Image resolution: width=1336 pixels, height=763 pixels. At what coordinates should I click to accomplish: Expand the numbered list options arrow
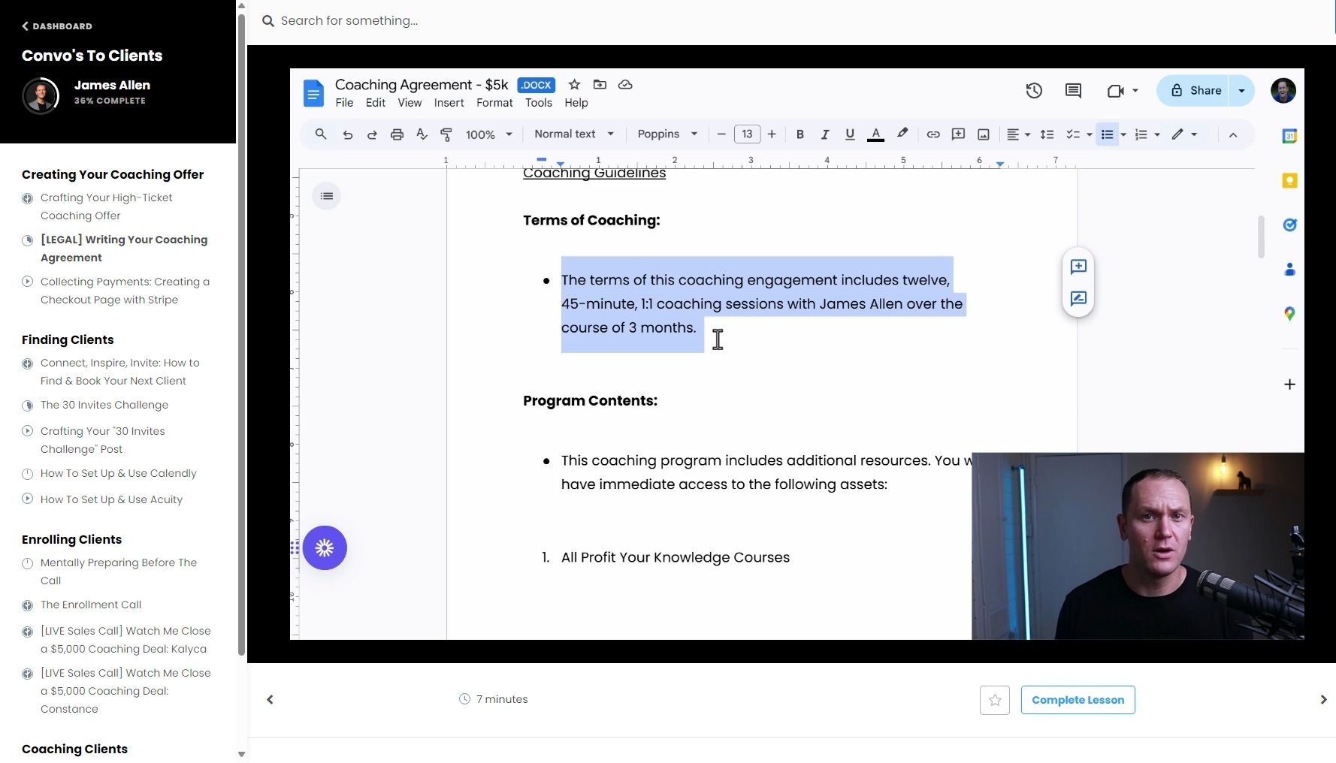point(1157,134)
